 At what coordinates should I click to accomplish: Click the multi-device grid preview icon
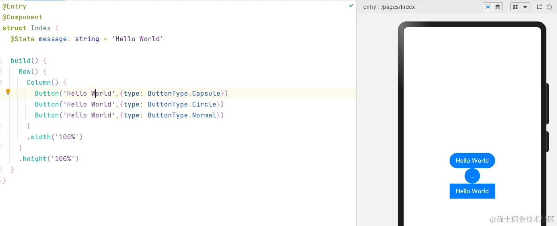[x=515, y=7]
